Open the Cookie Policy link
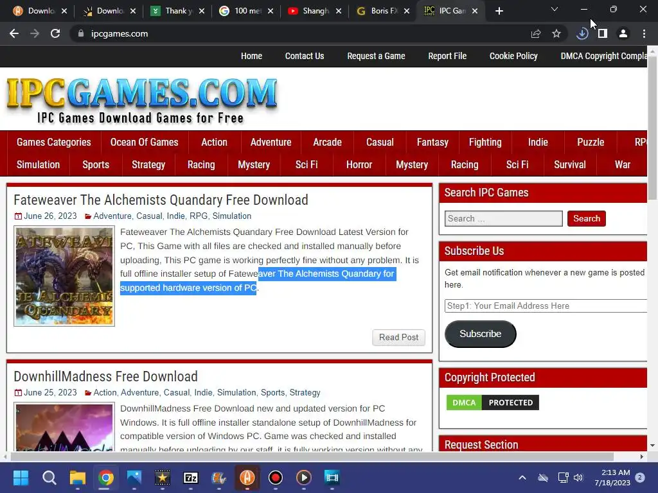This screenshot has width=658, height=493. coord(513,56)
